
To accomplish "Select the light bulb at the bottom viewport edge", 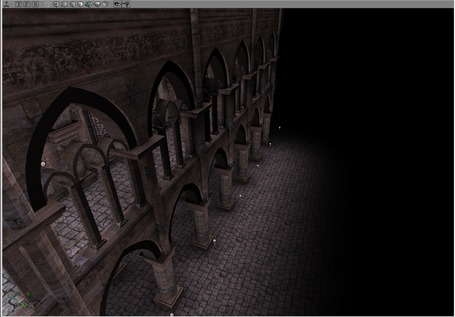I will (x=172, y=314).
